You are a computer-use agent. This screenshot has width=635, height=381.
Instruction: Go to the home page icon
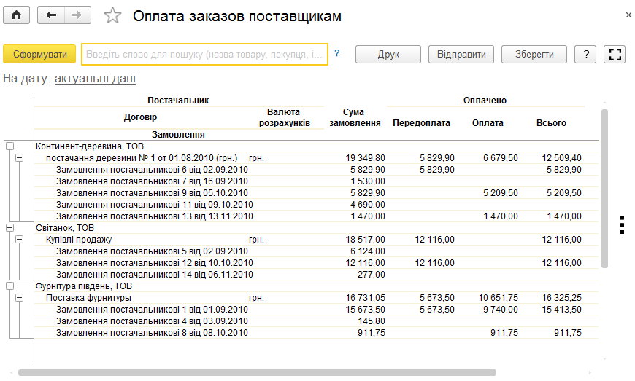pyautogui.click(x=16, y=15)
